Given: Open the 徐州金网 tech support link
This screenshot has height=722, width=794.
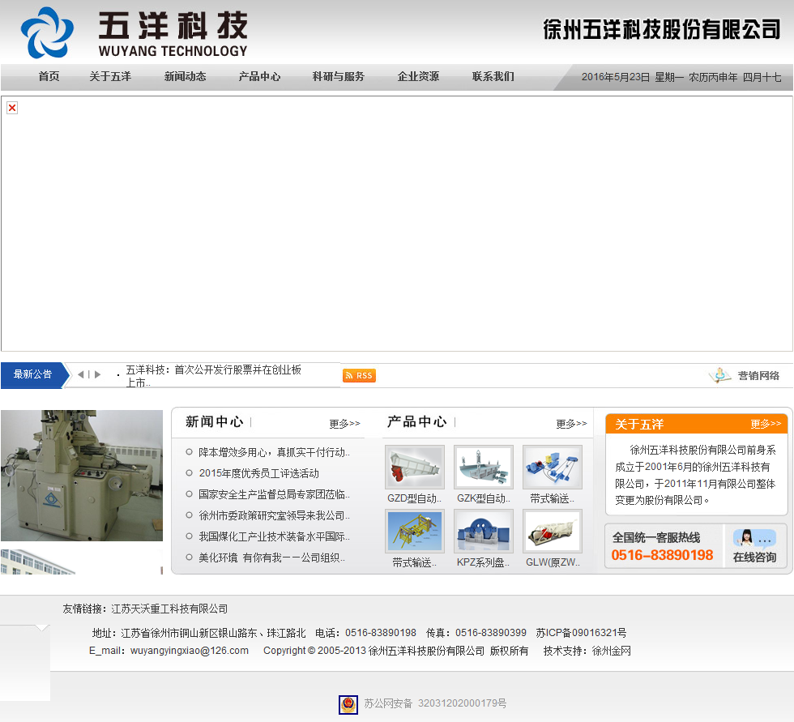Looking at the screenshot, I should 612,651.
